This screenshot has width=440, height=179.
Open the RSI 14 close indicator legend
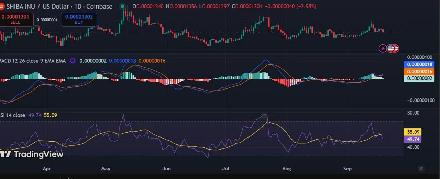[x=12, y=115]
